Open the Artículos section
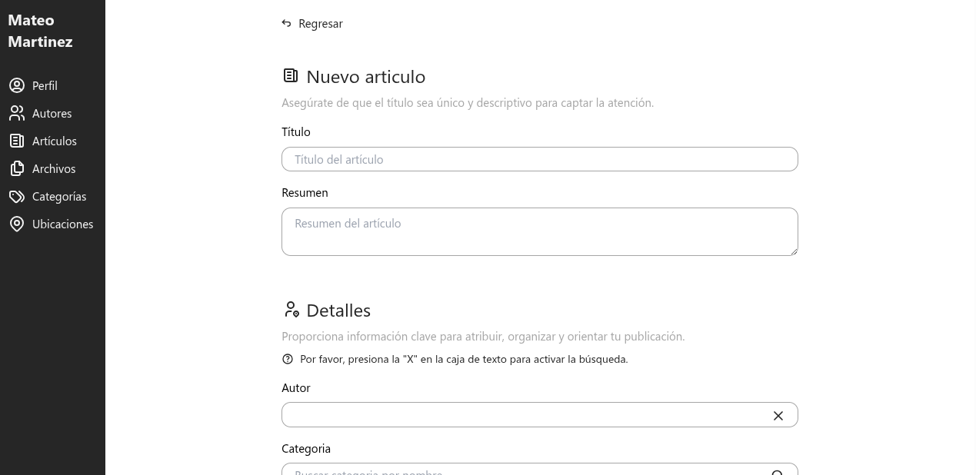The image size is (976, 475). (x=54, y=141)
